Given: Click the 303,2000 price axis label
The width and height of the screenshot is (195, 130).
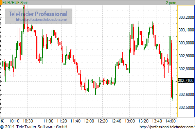Looking at the screenshot, I should (186, 17).
